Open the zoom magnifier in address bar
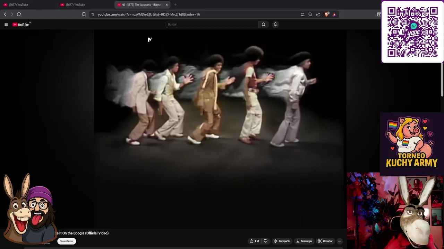 tap(310, 14)
